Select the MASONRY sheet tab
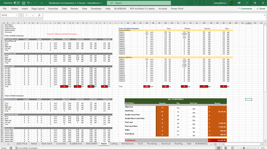Viewport: 267px width, 150px height. (92, 144)
